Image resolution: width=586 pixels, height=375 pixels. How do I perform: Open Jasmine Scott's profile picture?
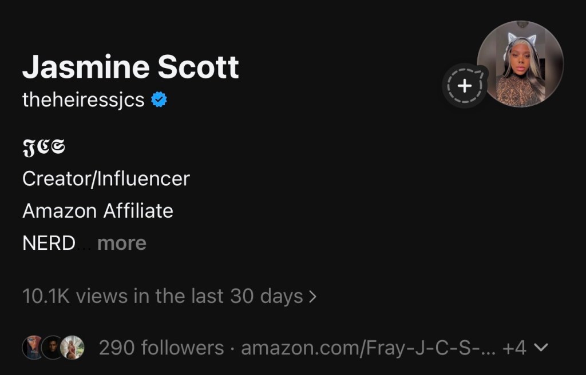[520, 64]
